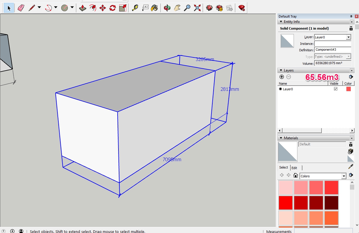Viewport: 359px width, 233px height.
Task: Click the home In Model button
Action: [x=296, y=176]
